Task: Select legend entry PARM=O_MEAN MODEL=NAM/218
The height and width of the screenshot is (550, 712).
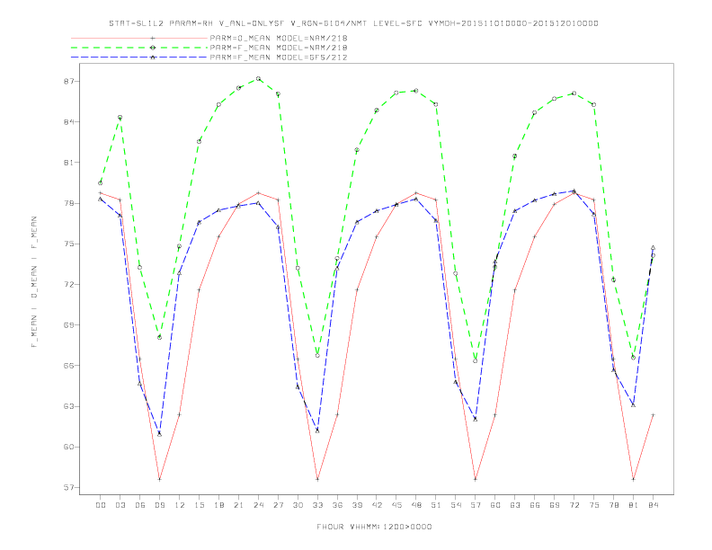Action: coord(279,38)
